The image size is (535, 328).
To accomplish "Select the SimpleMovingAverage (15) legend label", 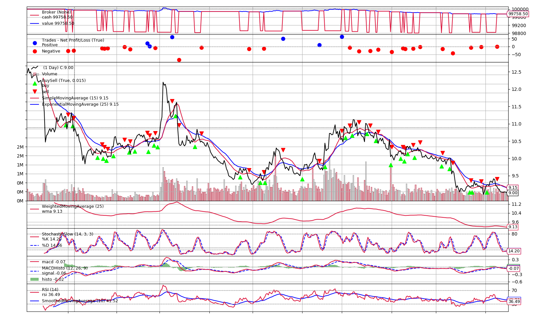I will point(75,98).
